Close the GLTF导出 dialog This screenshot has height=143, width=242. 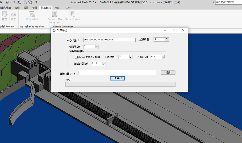coord(183,30)
